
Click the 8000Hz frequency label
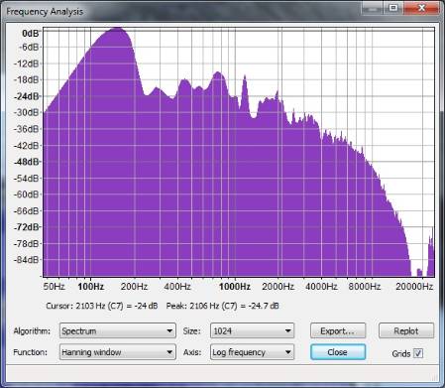(x=365, y=287)
